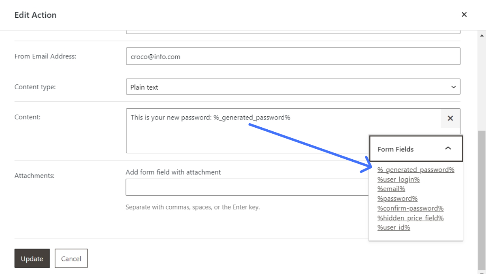This screenshot has width=486, height=274.
Task: Close the form fields macro picker
Action: (x=450, y=118)
